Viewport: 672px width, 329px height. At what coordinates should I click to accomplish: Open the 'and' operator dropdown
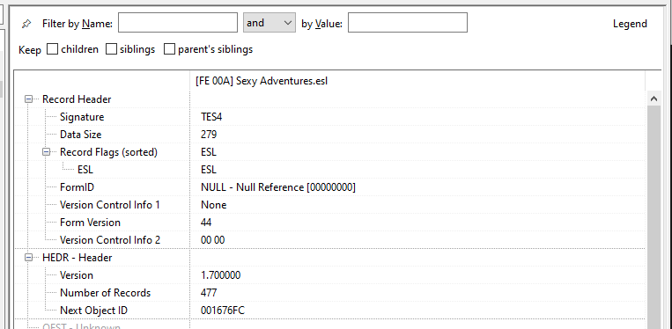(x=270, y=23)
